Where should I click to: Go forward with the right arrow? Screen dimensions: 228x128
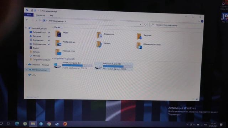click(32, 20)
